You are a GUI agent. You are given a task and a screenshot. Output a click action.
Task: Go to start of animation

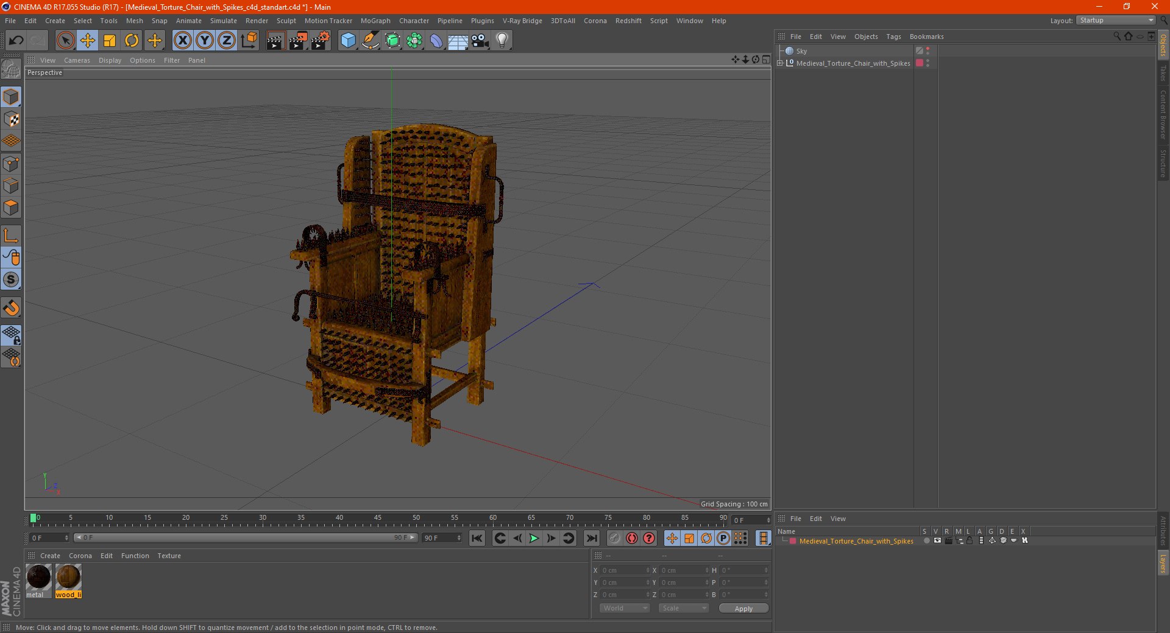(x=477, y=538)
